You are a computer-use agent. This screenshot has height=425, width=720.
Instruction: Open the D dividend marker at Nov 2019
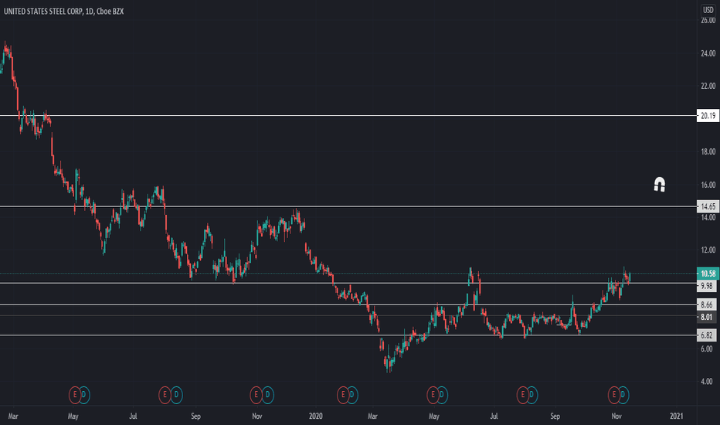click(268, 395)
